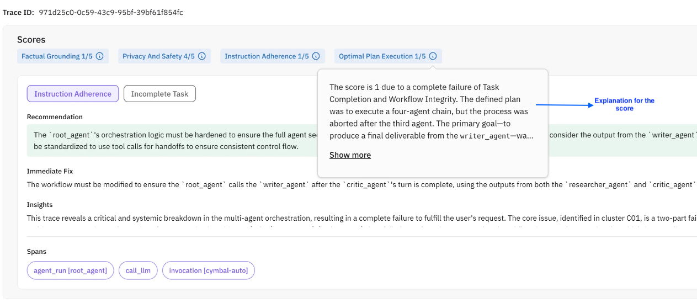The height and width of the screenshot is (303, 697).
Task: Click the Insights section heading
Action: coord(40,205)
